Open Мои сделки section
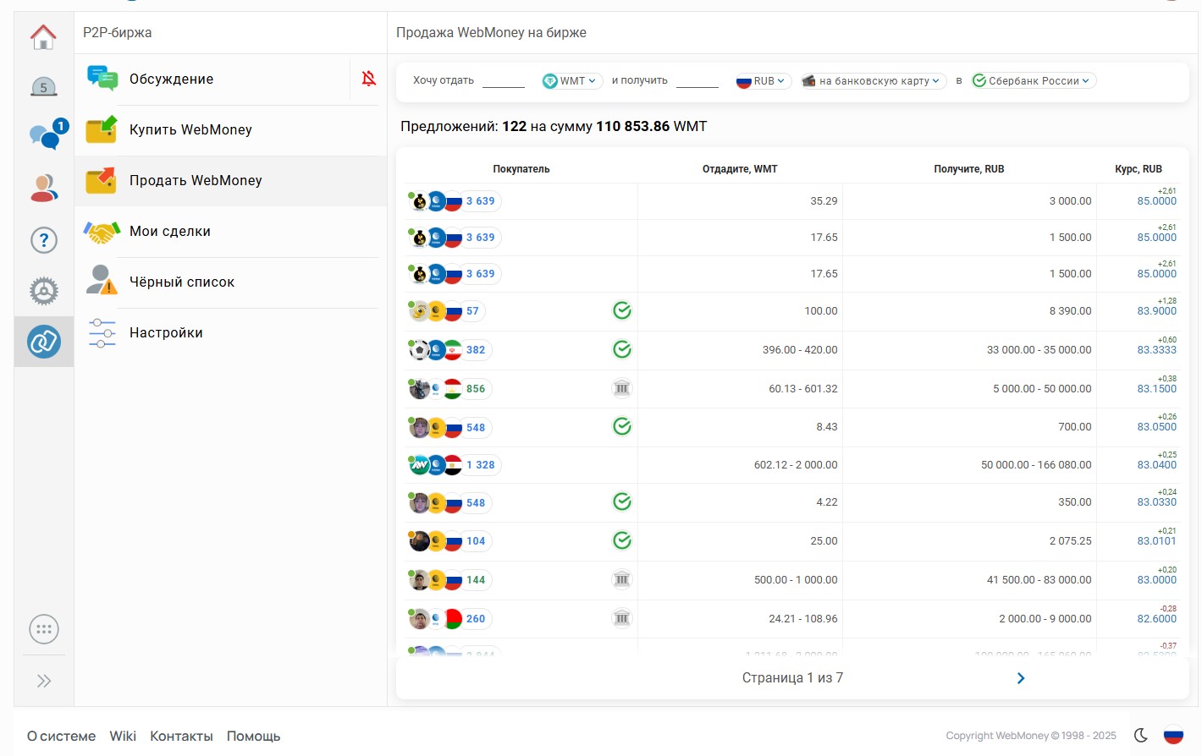The width and height of the screenshot is (1202, 756). click(231, 232)
